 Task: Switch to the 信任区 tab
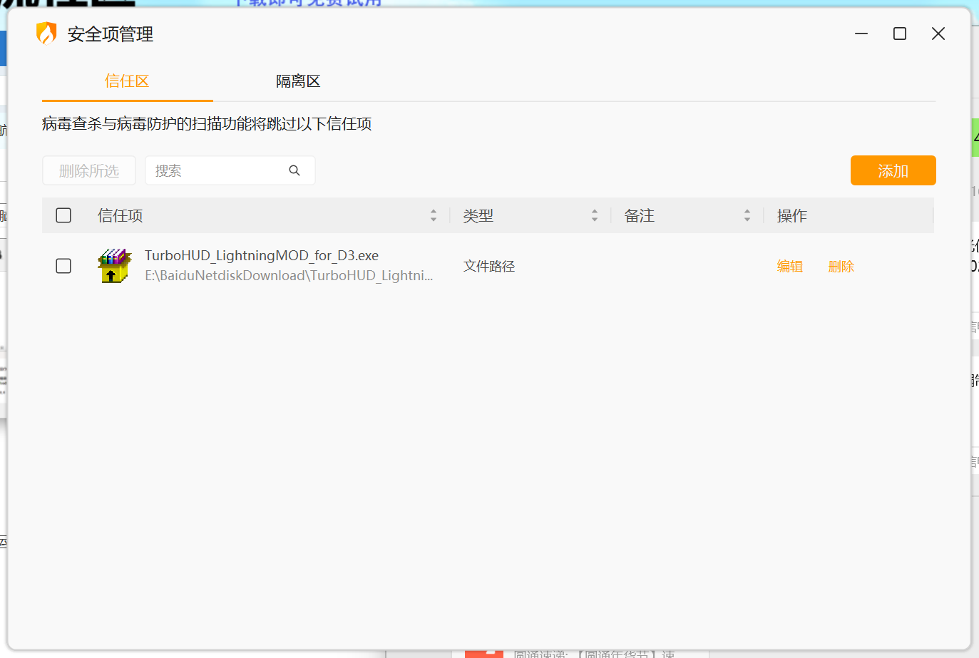click(x=127, y=81)
